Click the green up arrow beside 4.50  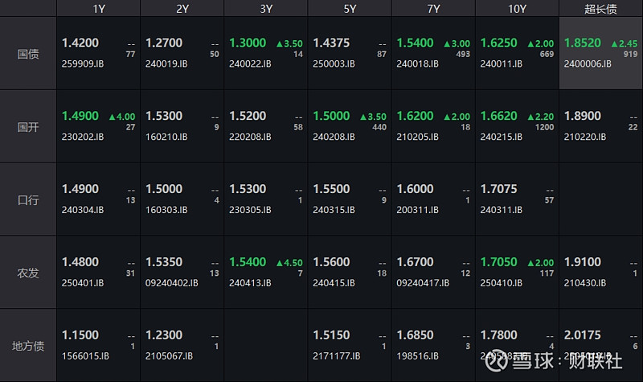coord(279,263)
